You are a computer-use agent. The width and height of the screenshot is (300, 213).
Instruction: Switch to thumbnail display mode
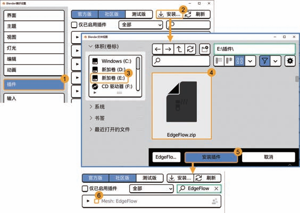[239, 61]
